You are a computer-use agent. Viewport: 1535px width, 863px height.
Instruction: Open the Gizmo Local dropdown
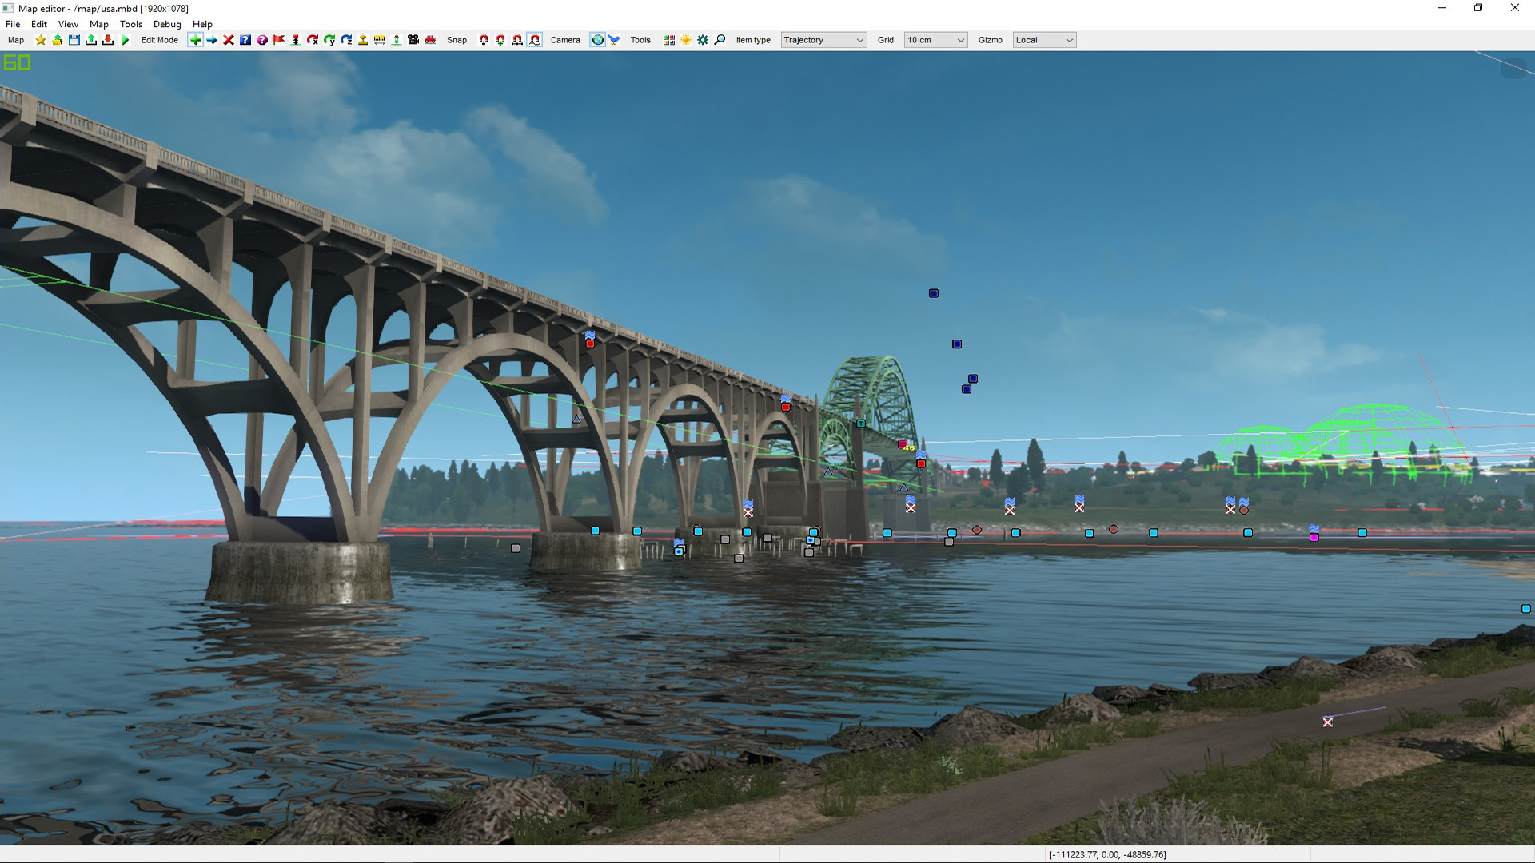(1044, 40)
